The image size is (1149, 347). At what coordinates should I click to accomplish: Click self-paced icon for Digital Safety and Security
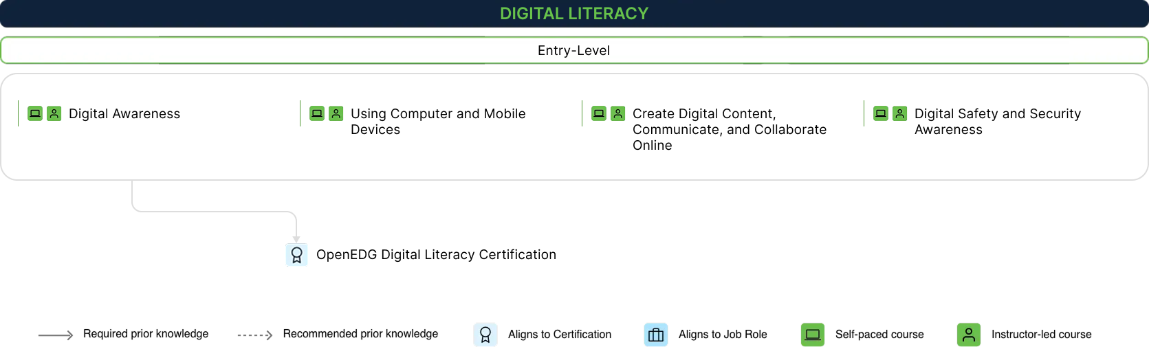881,113
